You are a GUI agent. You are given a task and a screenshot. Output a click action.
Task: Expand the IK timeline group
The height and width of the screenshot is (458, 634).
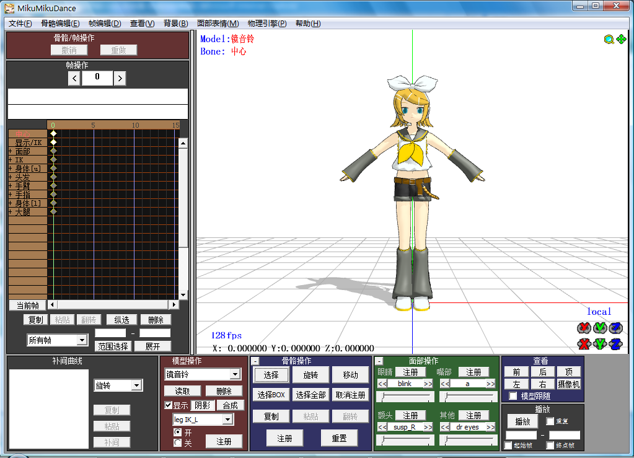[x=10, y=160]
